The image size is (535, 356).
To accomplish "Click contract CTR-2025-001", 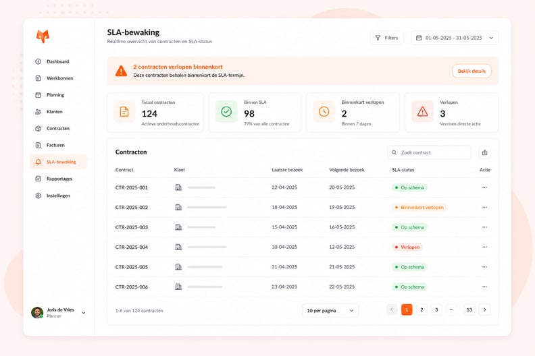I will click(x=131, y=187).
